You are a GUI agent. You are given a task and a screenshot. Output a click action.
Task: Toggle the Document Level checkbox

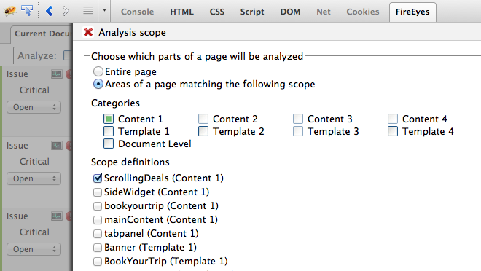[109, 144]
